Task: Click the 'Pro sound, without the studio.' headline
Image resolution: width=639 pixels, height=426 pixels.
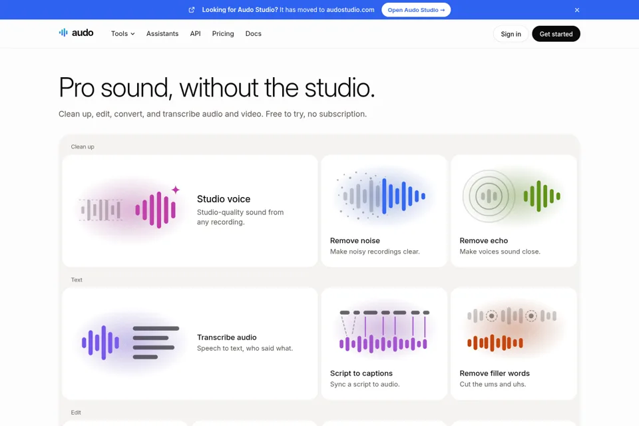Action: [x=217, y=87]
